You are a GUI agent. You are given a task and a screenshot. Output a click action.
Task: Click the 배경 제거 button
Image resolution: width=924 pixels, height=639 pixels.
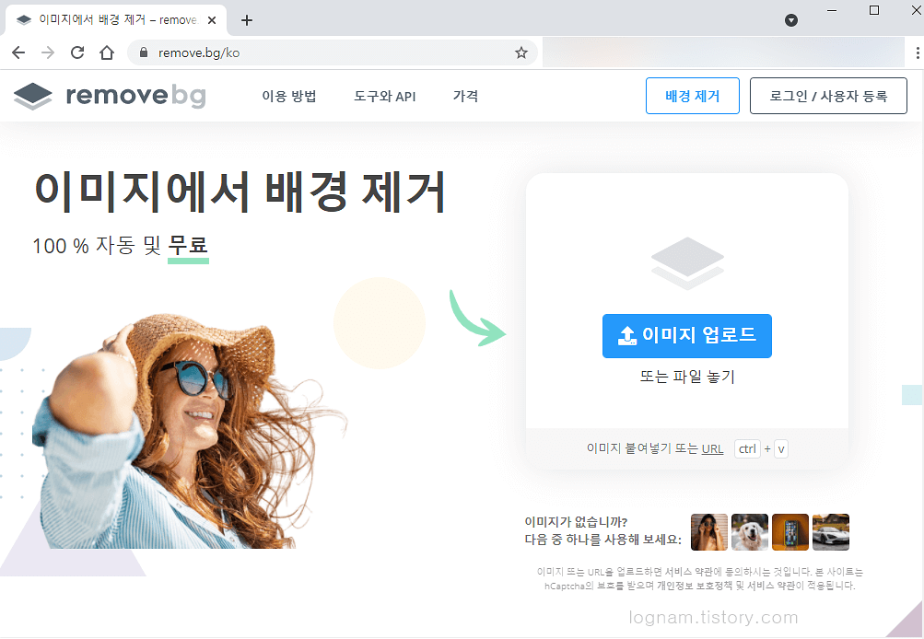click(693, 96)
